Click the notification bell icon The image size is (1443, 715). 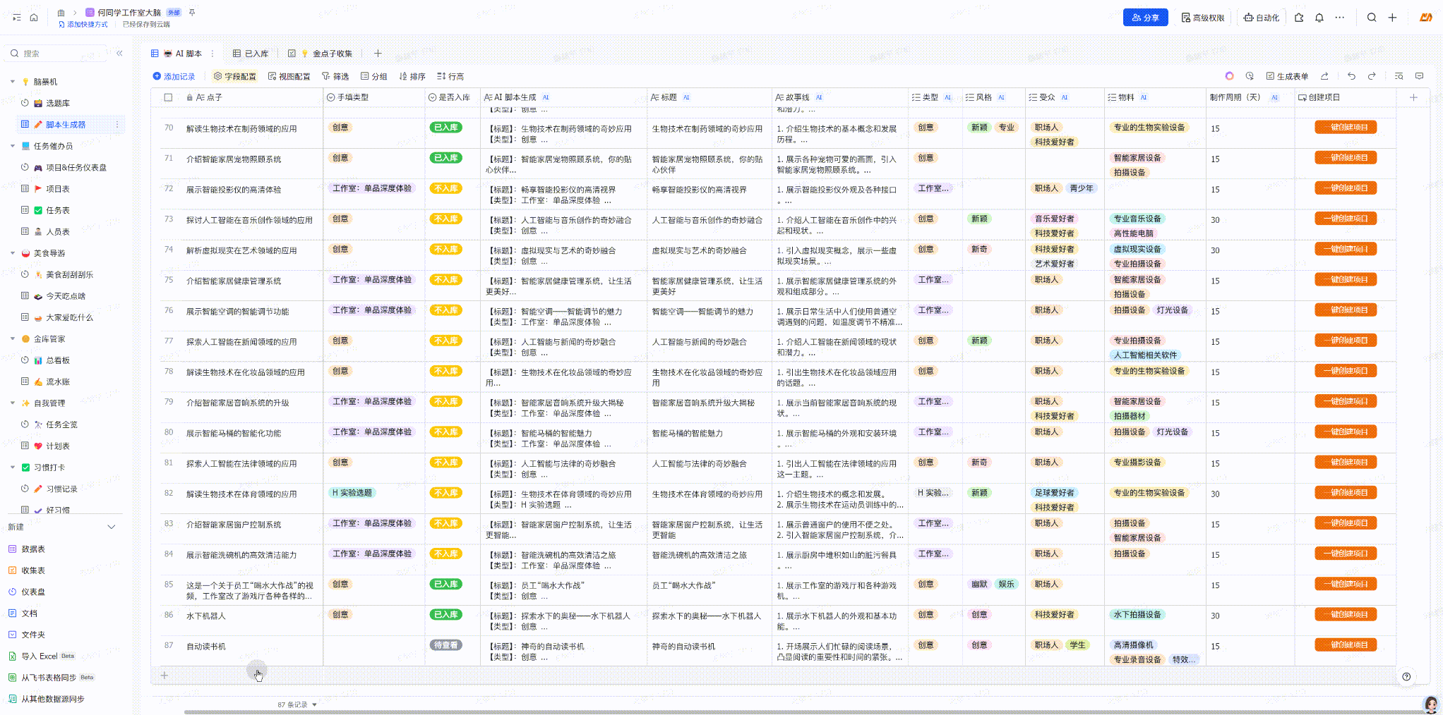[x=1319, y=18]
